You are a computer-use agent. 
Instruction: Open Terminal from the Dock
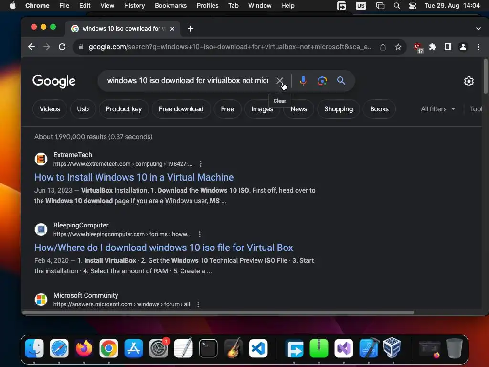(208, 348)
